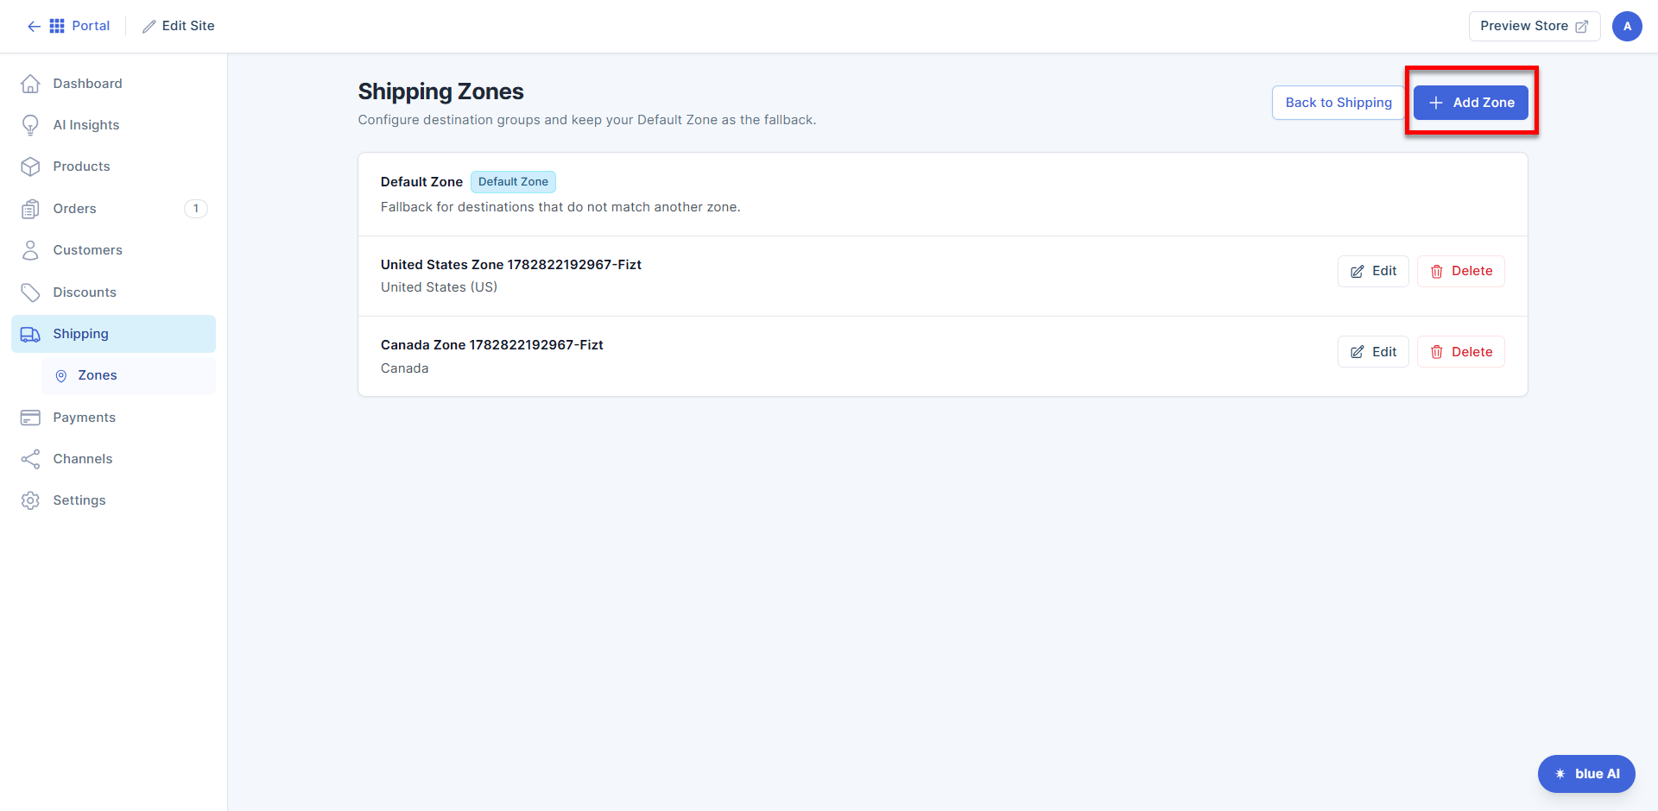Open the Customers section
The image size is (1658, 811).
(113, 250)
